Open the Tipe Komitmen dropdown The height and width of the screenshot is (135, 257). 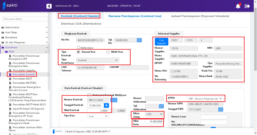(x=98, y=60)
